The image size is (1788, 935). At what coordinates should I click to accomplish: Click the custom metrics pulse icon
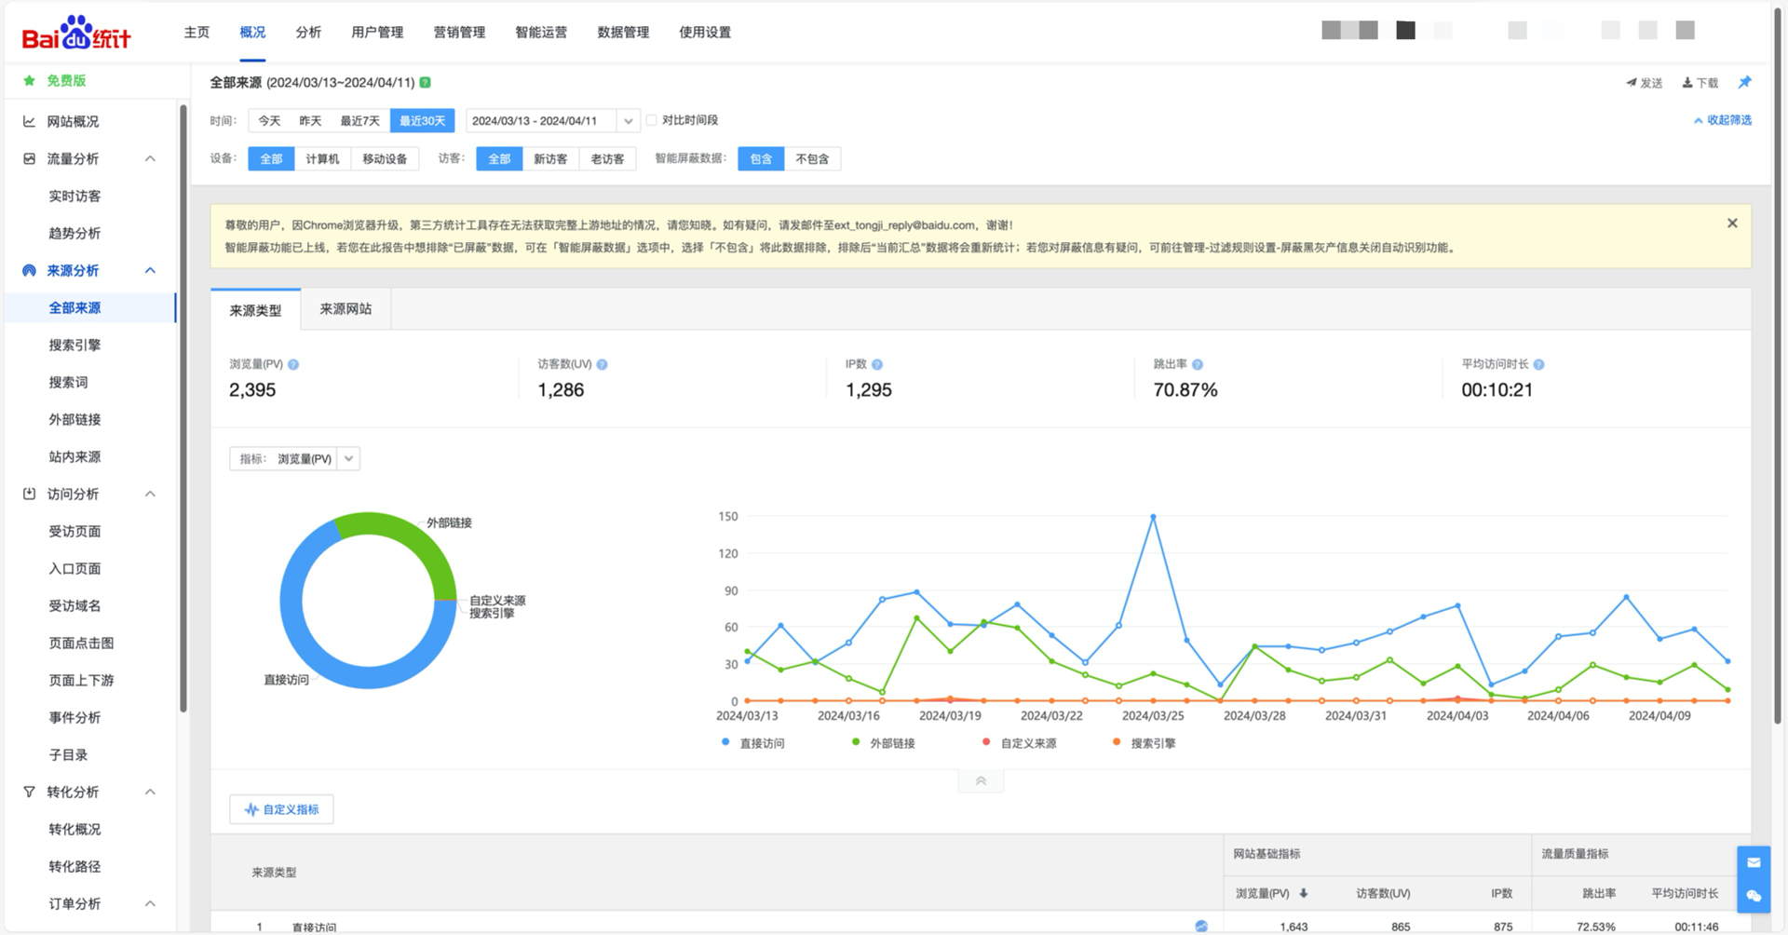coord(251,809)
